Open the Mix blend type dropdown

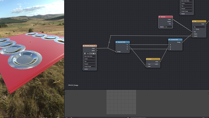click(x=199, y=27)
